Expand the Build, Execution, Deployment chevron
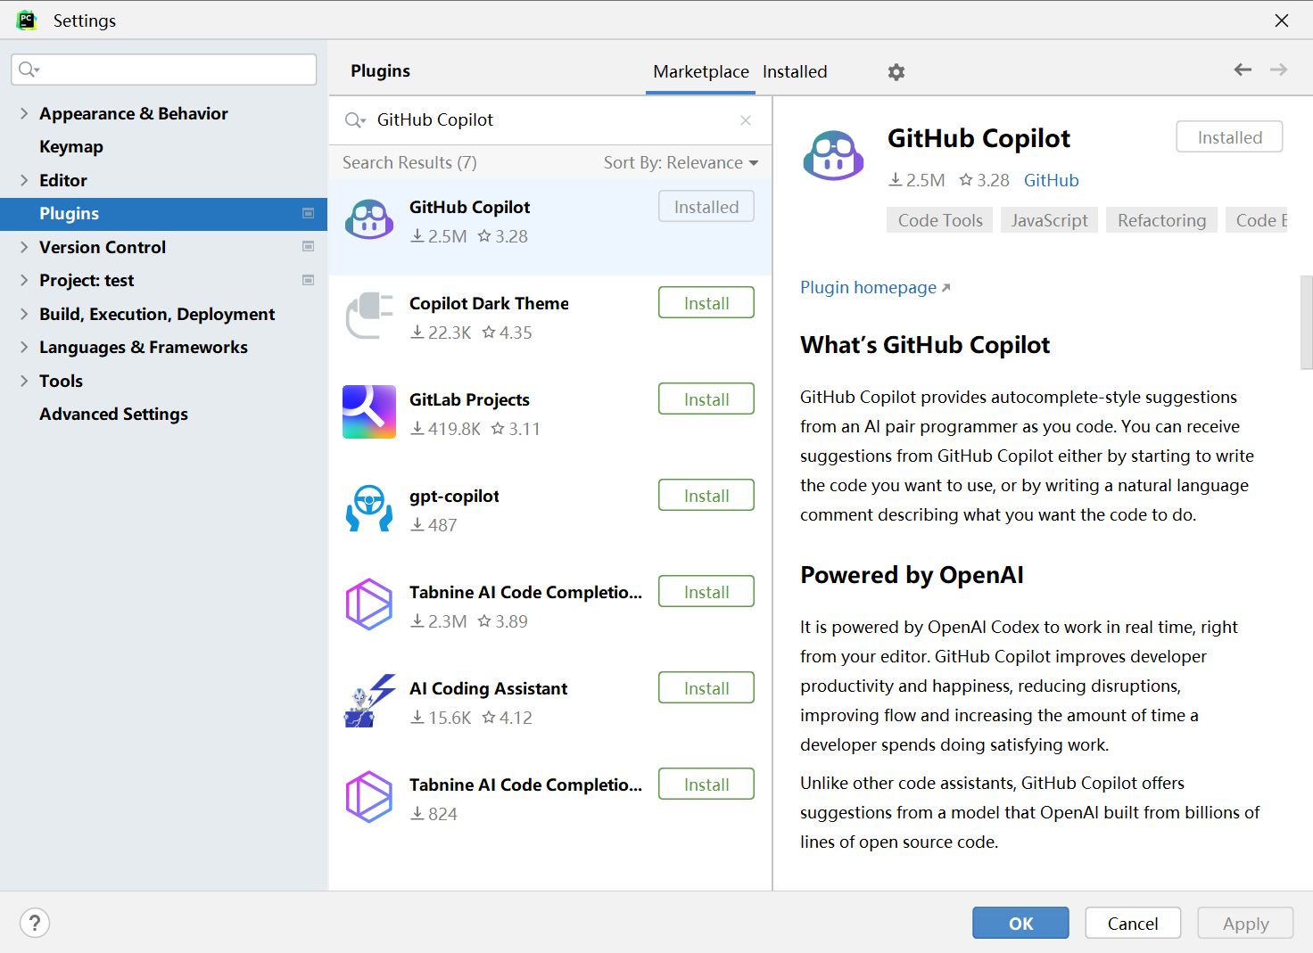 24,314
